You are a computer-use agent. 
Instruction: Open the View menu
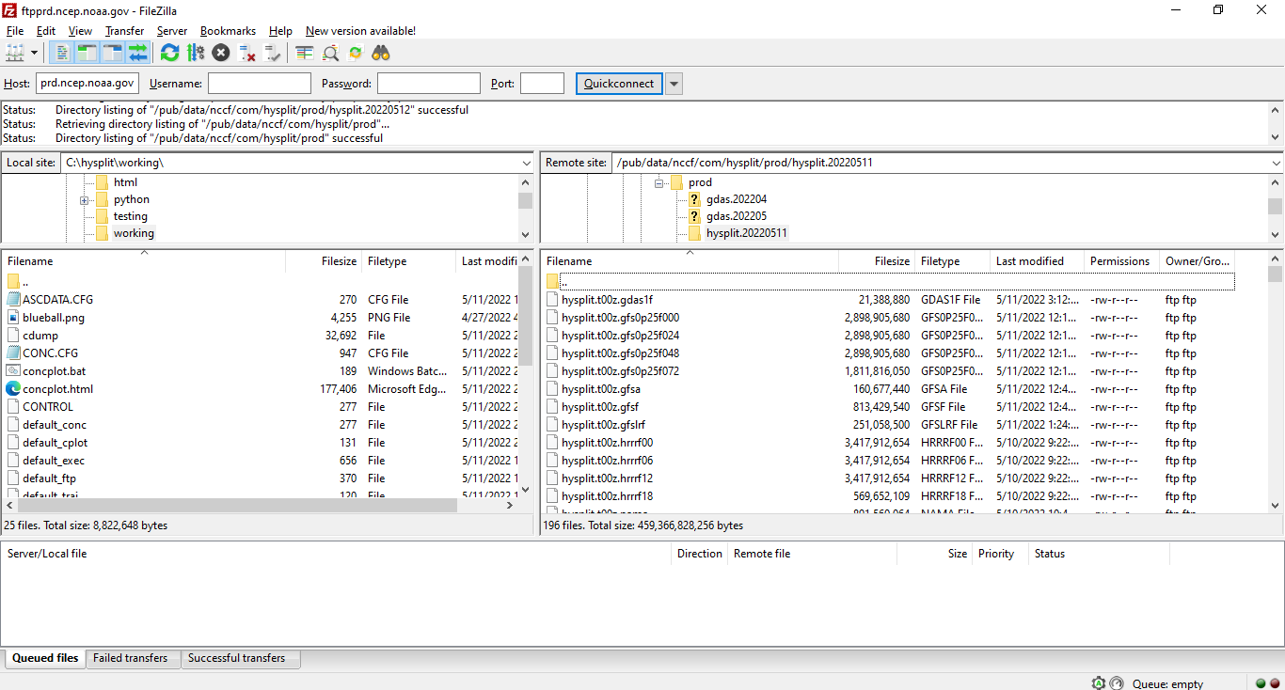tap(80, 31)
